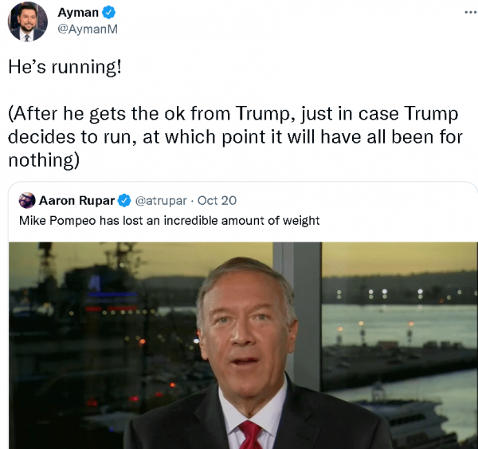
Task: Click the word 'nothing)' in the tweet
Action: click(44, 160)
